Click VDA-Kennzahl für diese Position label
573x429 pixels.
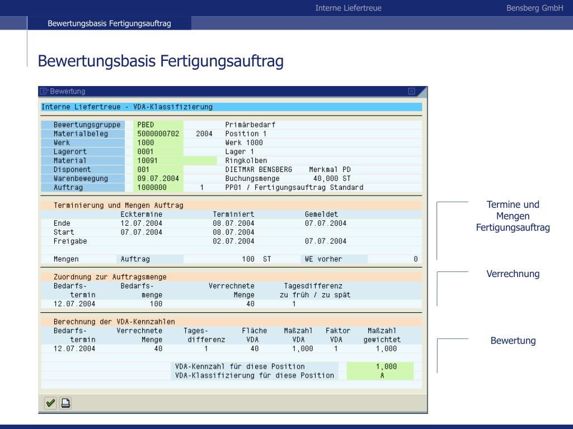pyautogui.click(x=239, y=366)
